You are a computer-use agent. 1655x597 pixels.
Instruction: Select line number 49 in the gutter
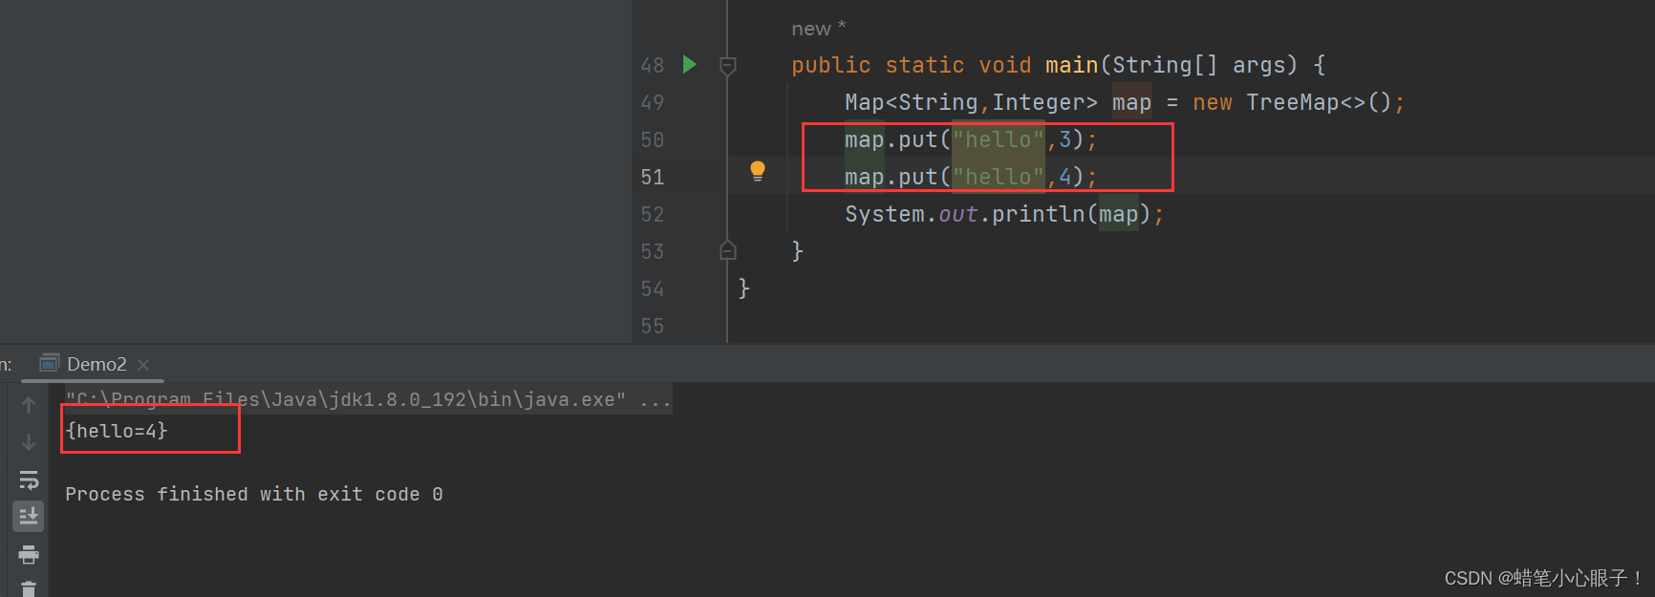coord(653,102)
